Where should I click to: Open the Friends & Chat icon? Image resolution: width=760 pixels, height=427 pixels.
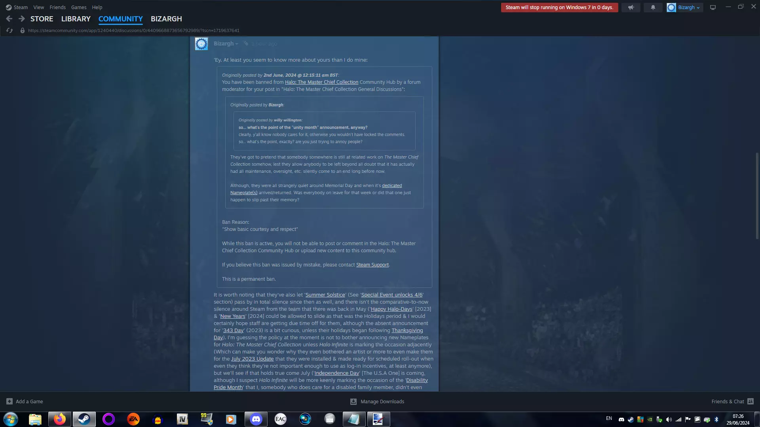[750, 401]
